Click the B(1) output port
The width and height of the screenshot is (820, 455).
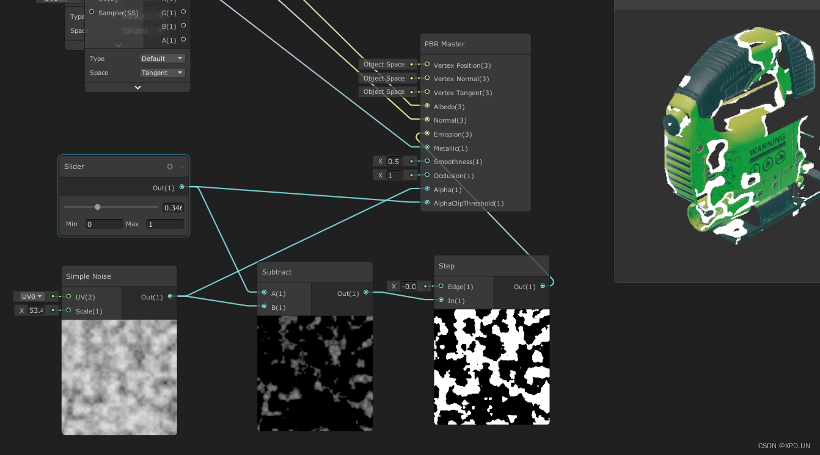[x=184, y=26]
